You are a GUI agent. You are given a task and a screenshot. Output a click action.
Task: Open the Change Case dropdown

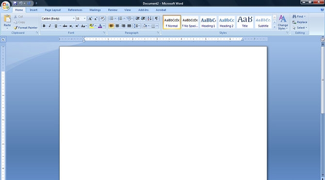tap(84, 26)
